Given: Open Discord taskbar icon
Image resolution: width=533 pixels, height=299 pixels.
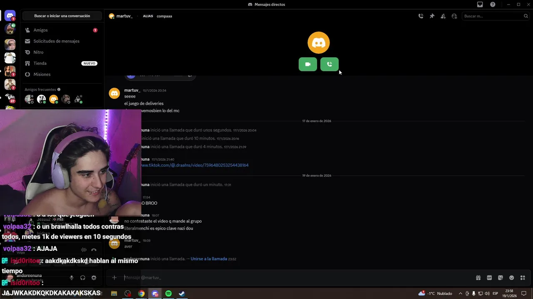Looking at the screenshot, I should (155, 294).
